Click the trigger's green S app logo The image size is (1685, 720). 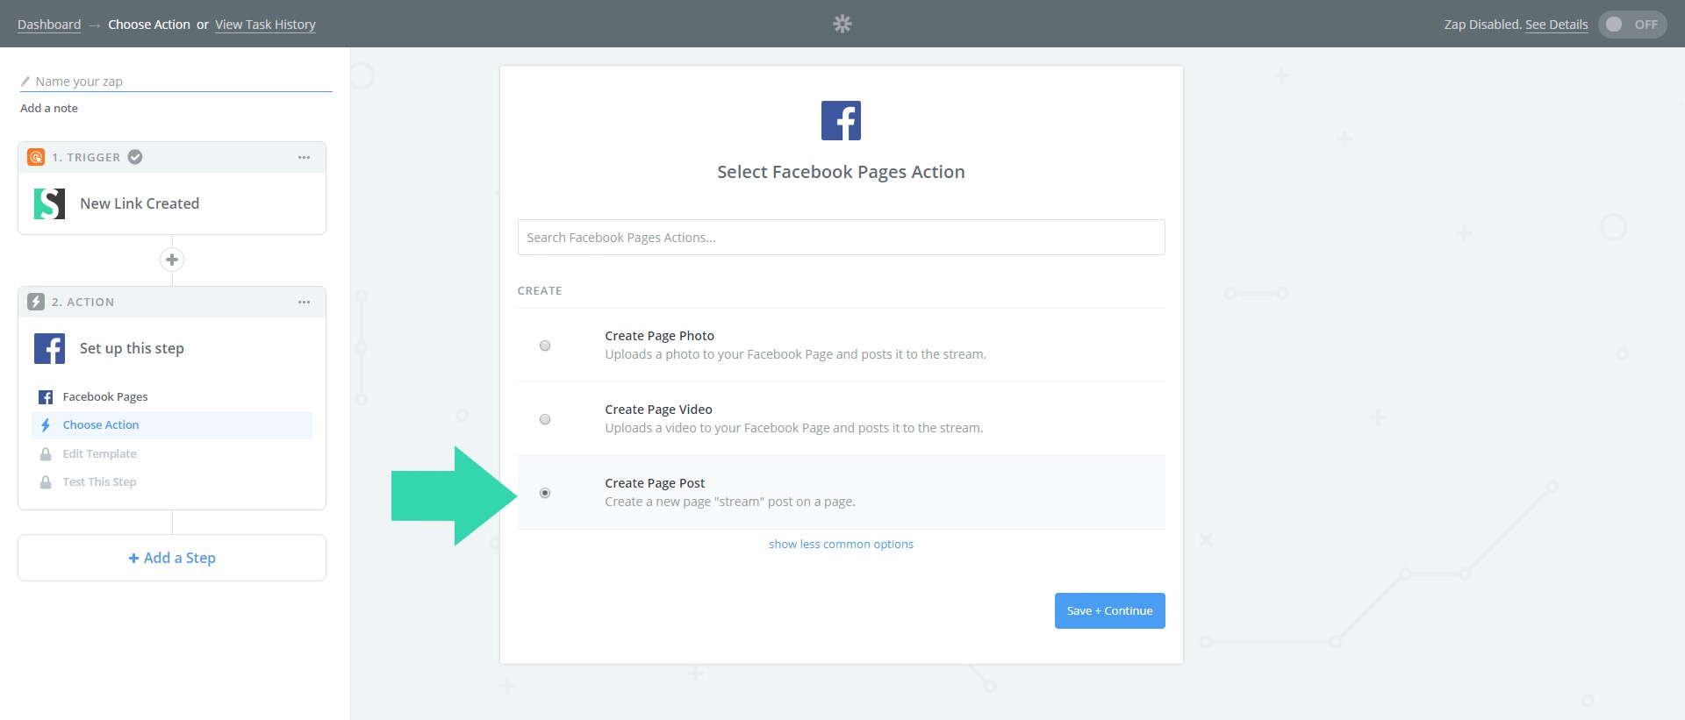pos(49,203)
